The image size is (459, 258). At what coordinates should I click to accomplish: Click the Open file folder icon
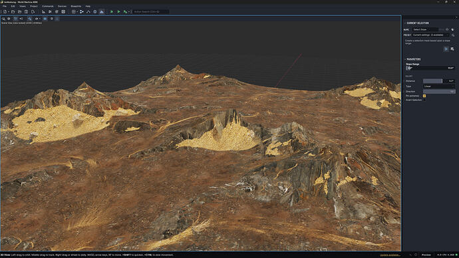(x=13, y=12)
